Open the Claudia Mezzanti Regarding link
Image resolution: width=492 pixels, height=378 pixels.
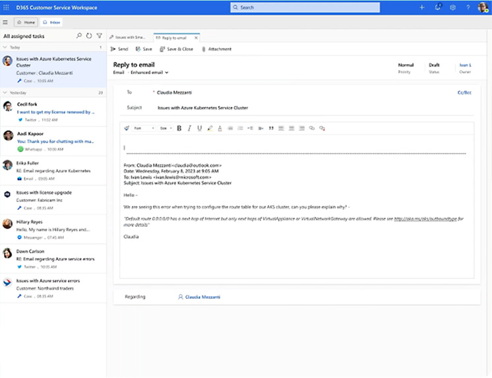point(202,297)
